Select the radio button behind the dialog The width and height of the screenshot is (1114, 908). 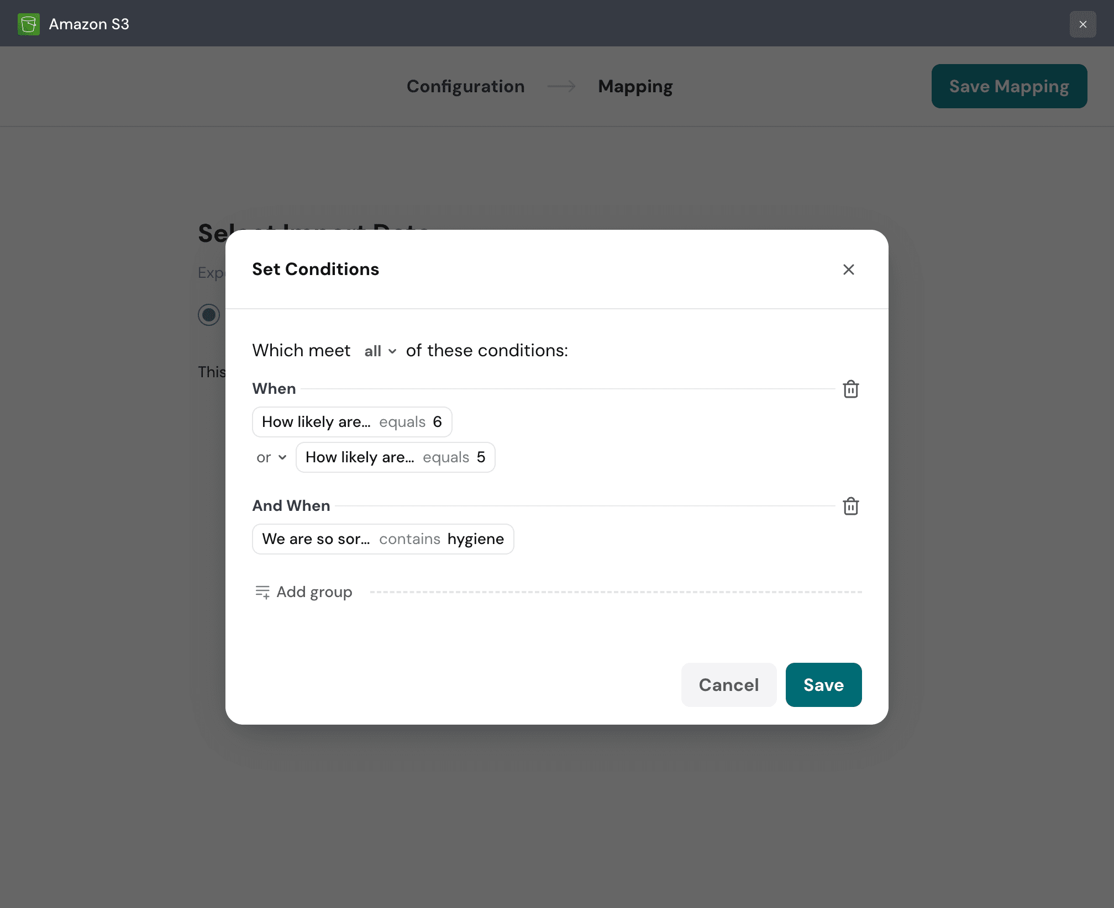(209, 315)
